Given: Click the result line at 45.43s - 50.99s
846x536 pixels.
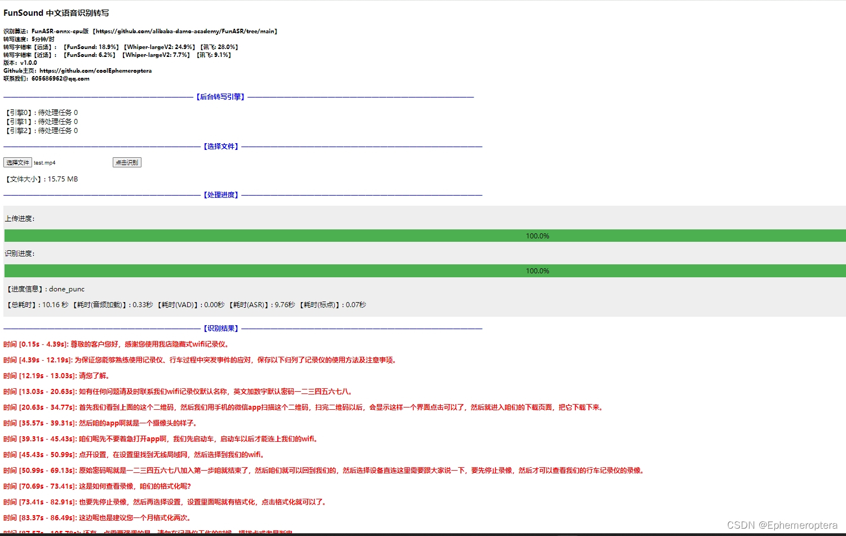Looking at the screenshot, I should [x=135, y=455].
